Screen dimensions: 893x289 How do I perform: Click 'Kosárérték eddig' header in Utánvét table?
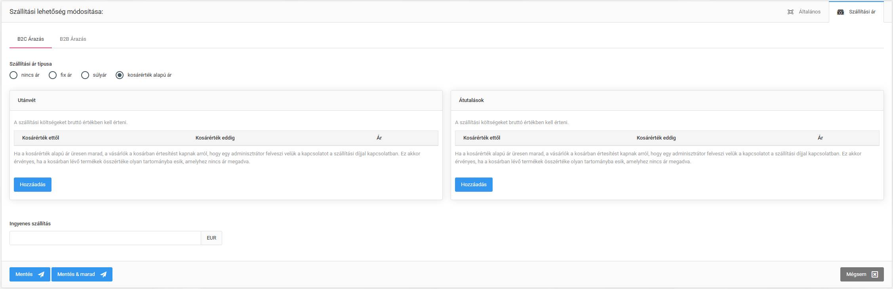(215, 138)
